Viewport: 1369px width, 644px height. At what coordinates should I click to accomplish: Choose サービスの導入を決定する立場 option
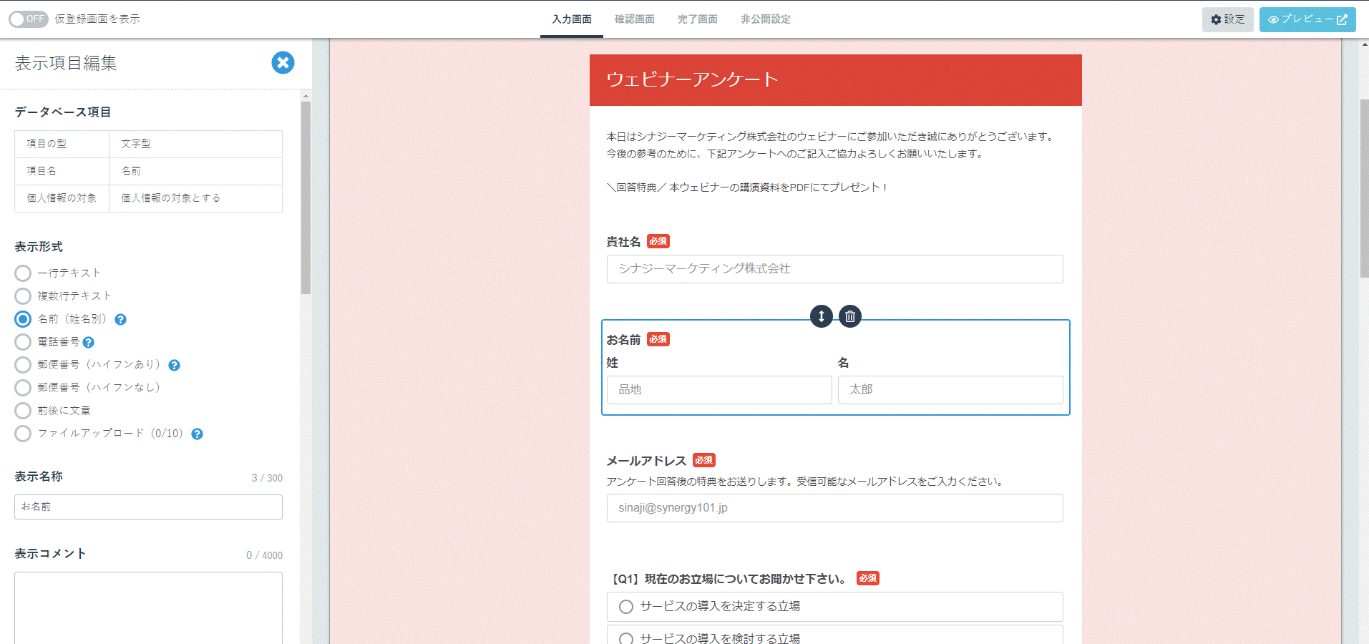[x=626, y=607]
